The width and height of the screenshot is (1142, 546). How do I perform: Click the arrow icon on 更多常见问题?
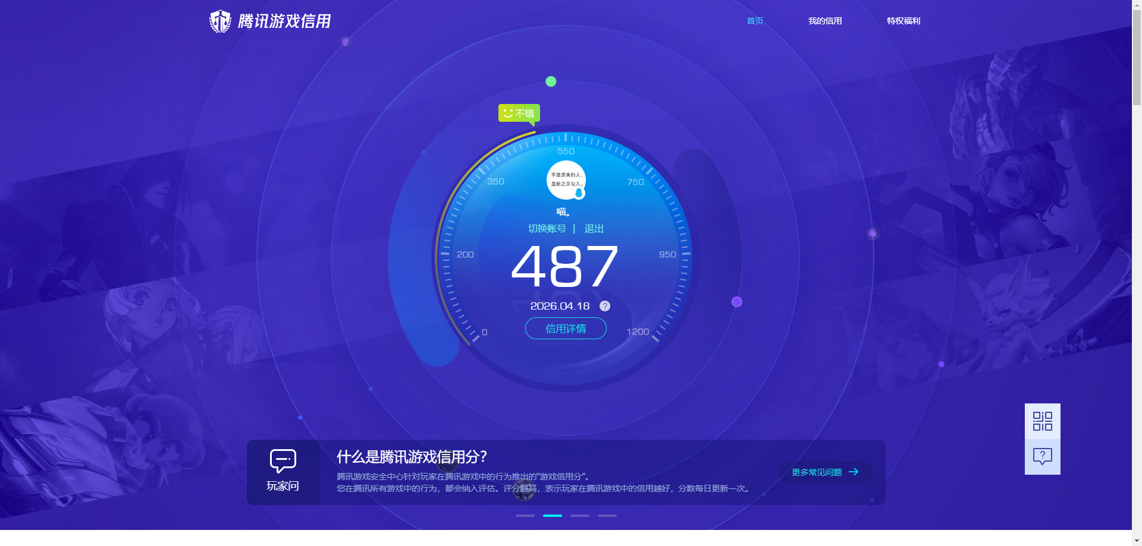(855, 472)
